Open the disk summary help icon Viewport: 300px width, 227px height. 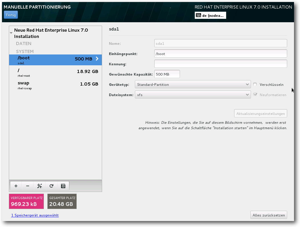tap(63, 186)
